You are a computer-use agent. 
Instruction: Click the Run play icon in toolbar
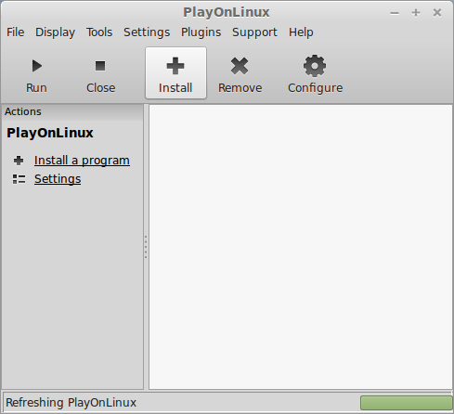point(37,66)
